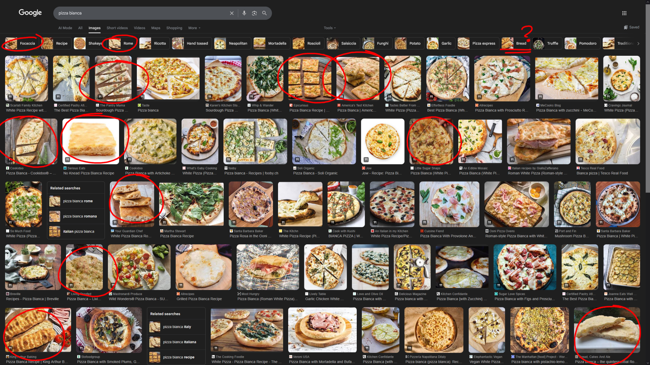Open Saved collections
The width and height of the screenshot is (650, 365).
click(632, 27)
